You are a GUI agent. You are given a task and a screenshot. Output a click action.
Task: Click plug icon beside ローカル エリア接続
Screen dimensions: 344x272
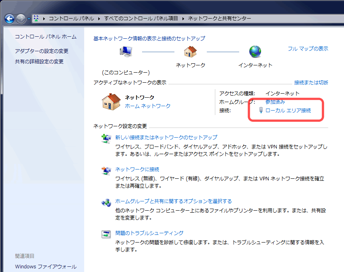pyautogui.click(x=261, y=110)
